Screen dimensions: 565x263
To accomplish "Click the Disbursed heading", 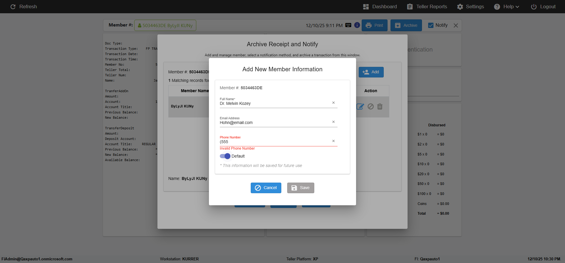I will tap(437, 125).
